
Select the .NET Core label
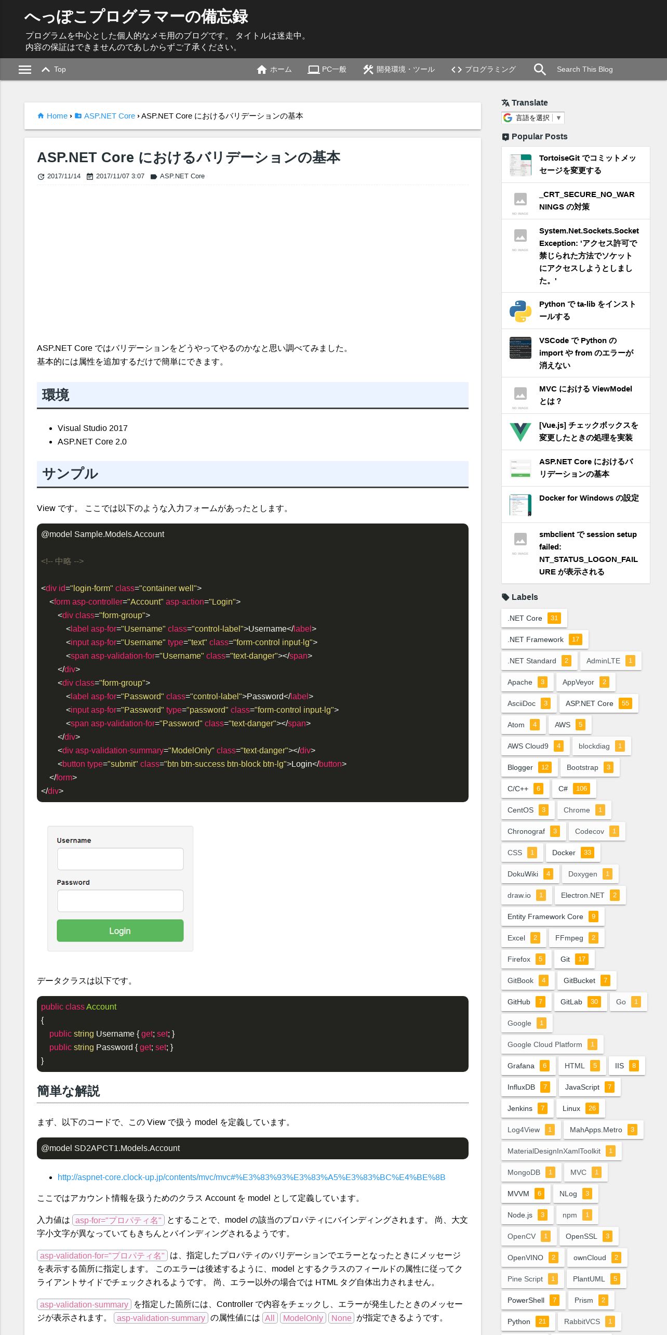pyautogui.click(x=534, y=618)
